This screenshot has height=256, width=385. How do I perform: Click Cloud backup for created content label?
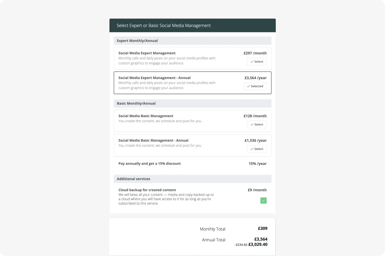click(x=147, y=190)
